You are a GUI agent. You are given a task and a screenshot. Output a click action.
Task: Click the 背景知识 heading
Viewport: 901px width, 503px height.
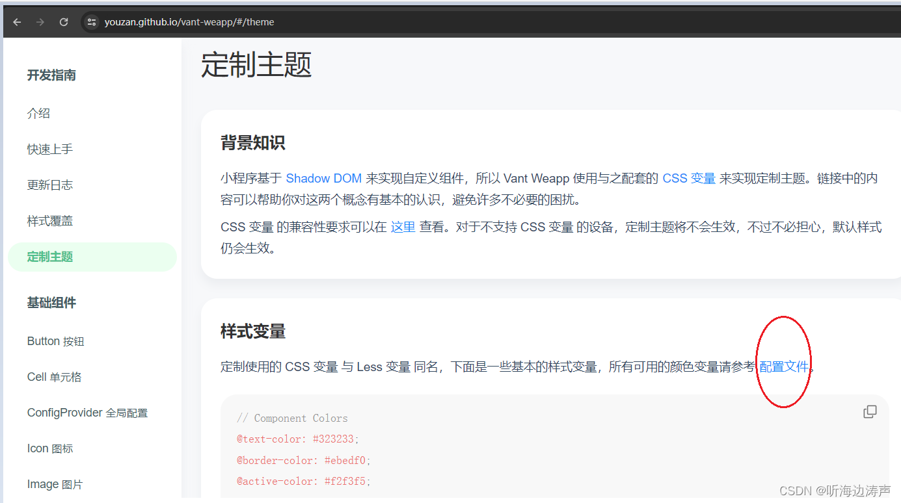253,143
